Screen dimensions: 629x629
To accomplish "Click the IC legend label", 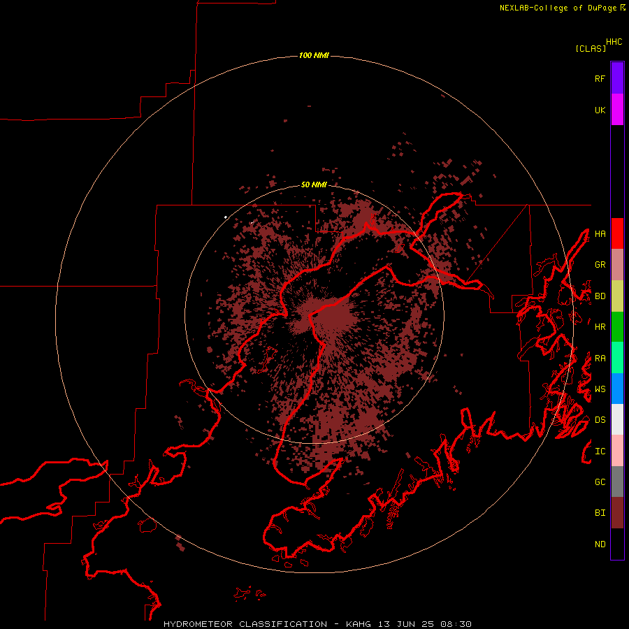I will [600, 451].
